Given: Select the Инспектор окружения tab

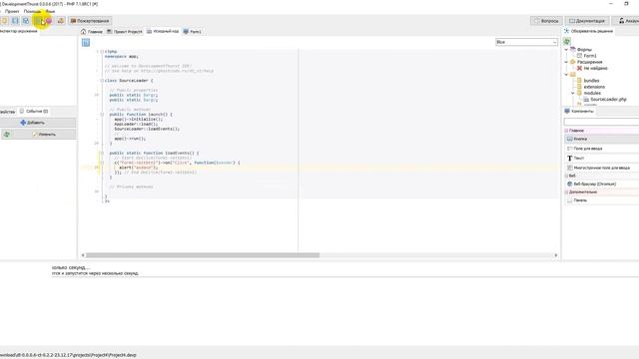Looking at the screenshot, I should [18, 31].
